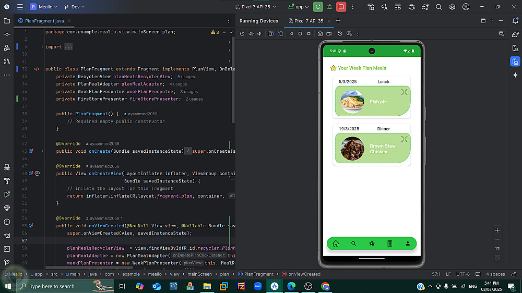522x293 pixels.
Task: Remove Brown Stew Chicken from the plan
Action: [x=404, y=139]
